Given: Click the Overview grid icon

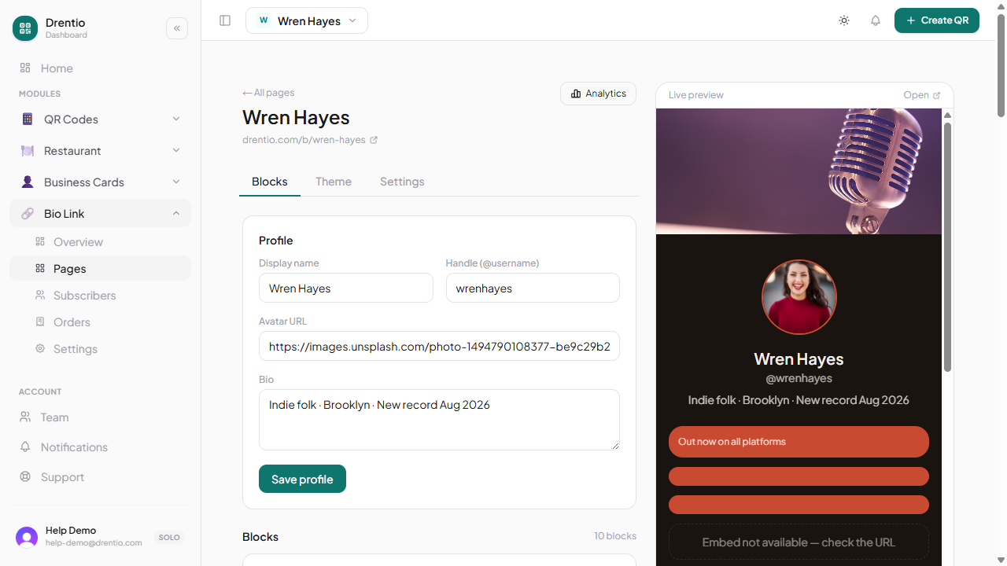Looking at the screenshot, I should pos(40,242).
